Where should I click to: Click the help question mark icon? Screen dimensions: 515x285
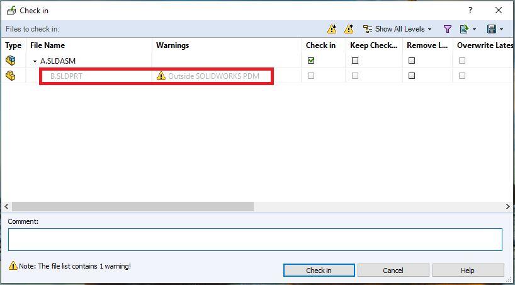point(470,10)
